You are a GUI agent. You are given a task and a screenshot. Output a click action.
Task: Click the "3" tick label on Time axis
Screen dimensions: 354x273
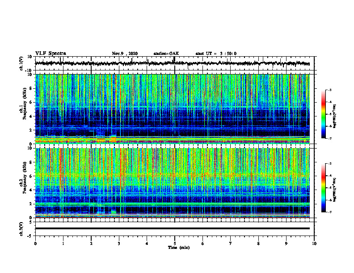click(119, 244)
